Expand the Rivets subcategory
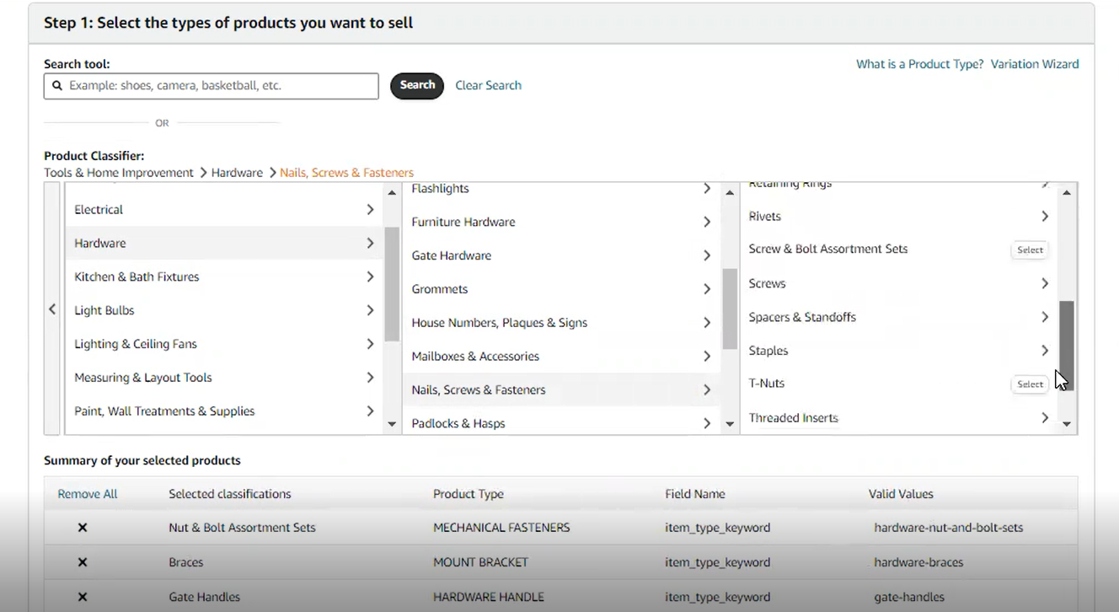The width and height of the screenshot is (1119, 612). click(x=1045, y=216)
